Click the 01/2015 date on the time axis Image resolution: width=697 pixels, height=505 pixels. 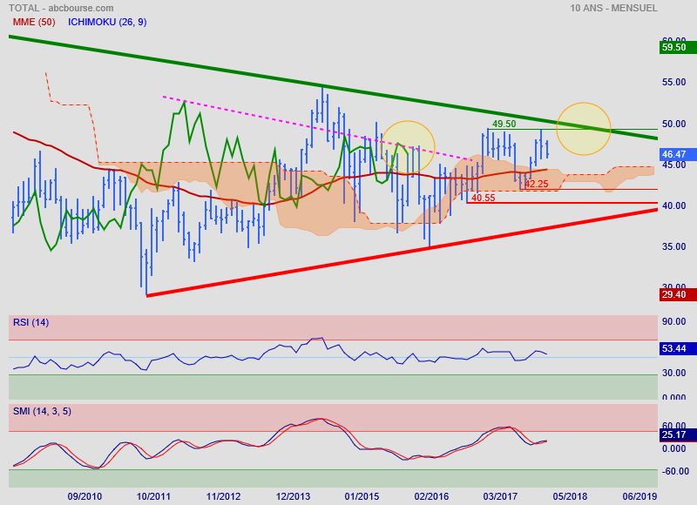pyautogui.click(x=362, y=496)
